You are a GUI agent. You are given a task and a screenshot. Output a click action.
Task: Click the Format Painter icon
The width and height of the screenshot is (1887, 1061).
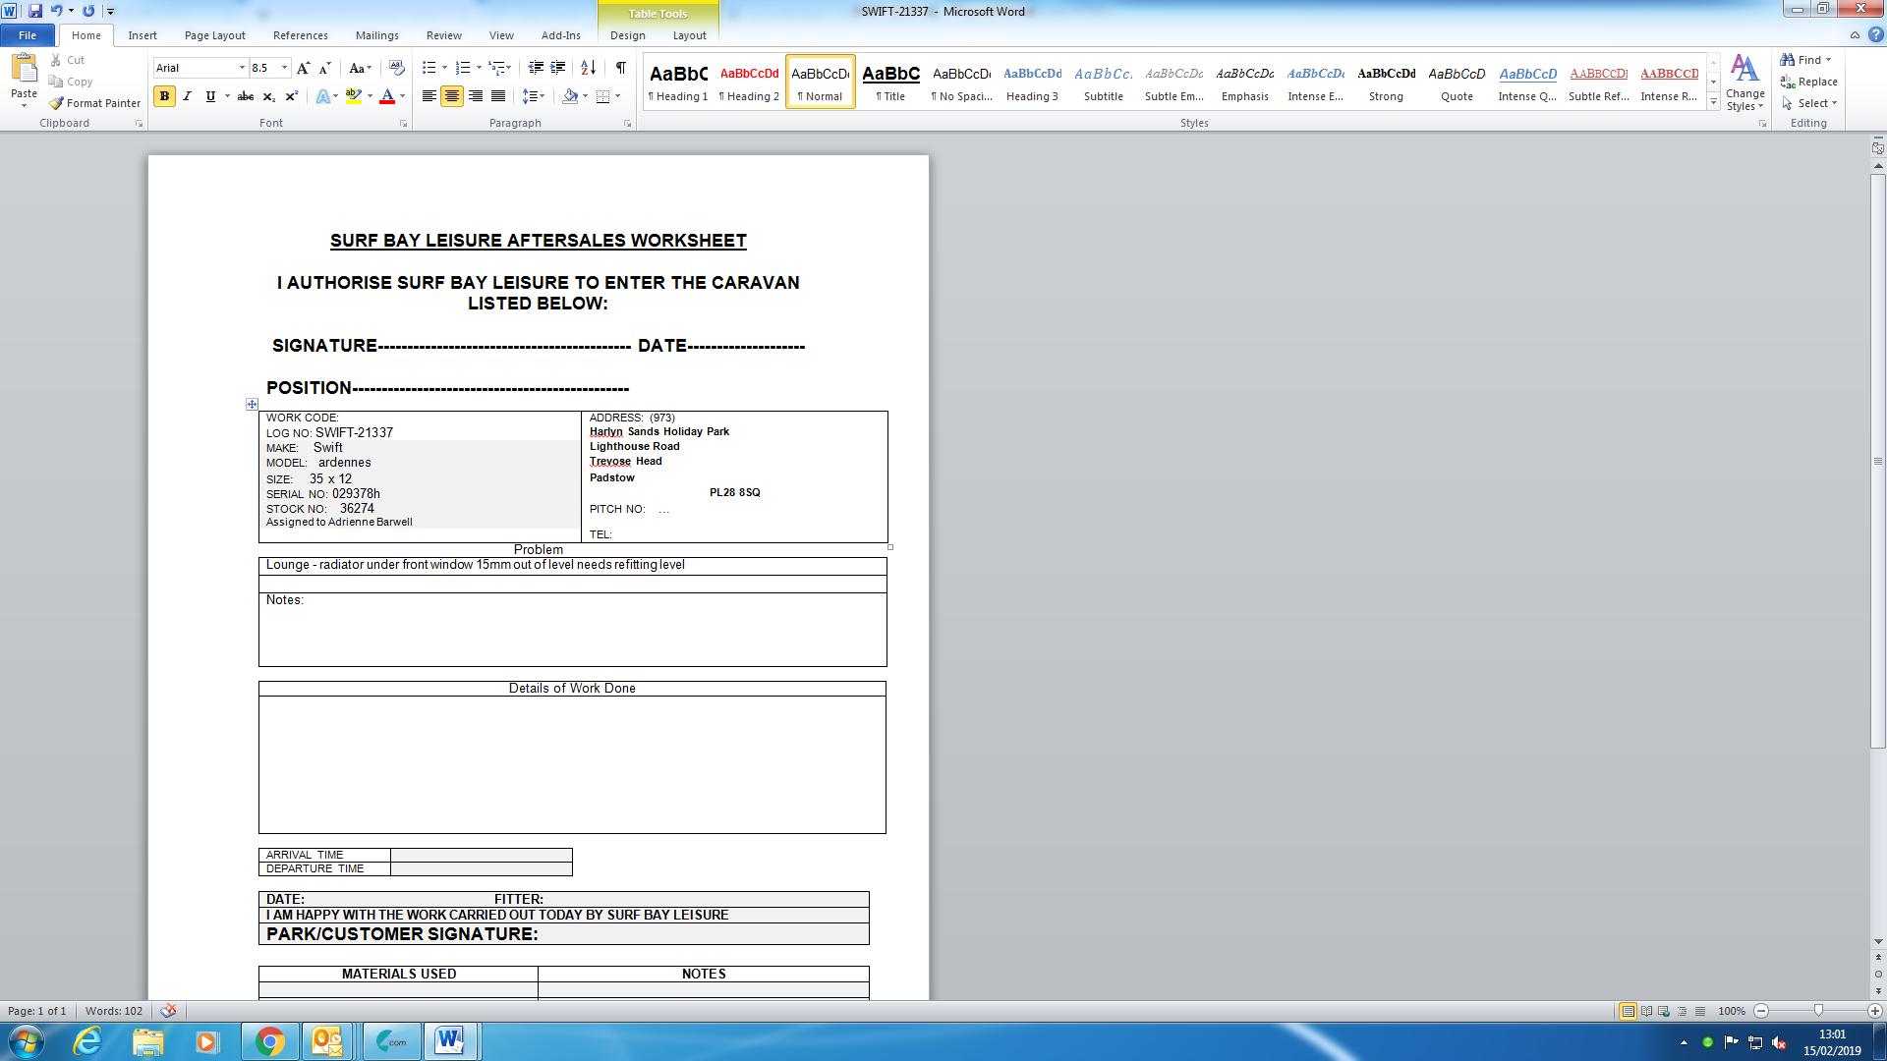pyautogui.click(x=57, y=103)
